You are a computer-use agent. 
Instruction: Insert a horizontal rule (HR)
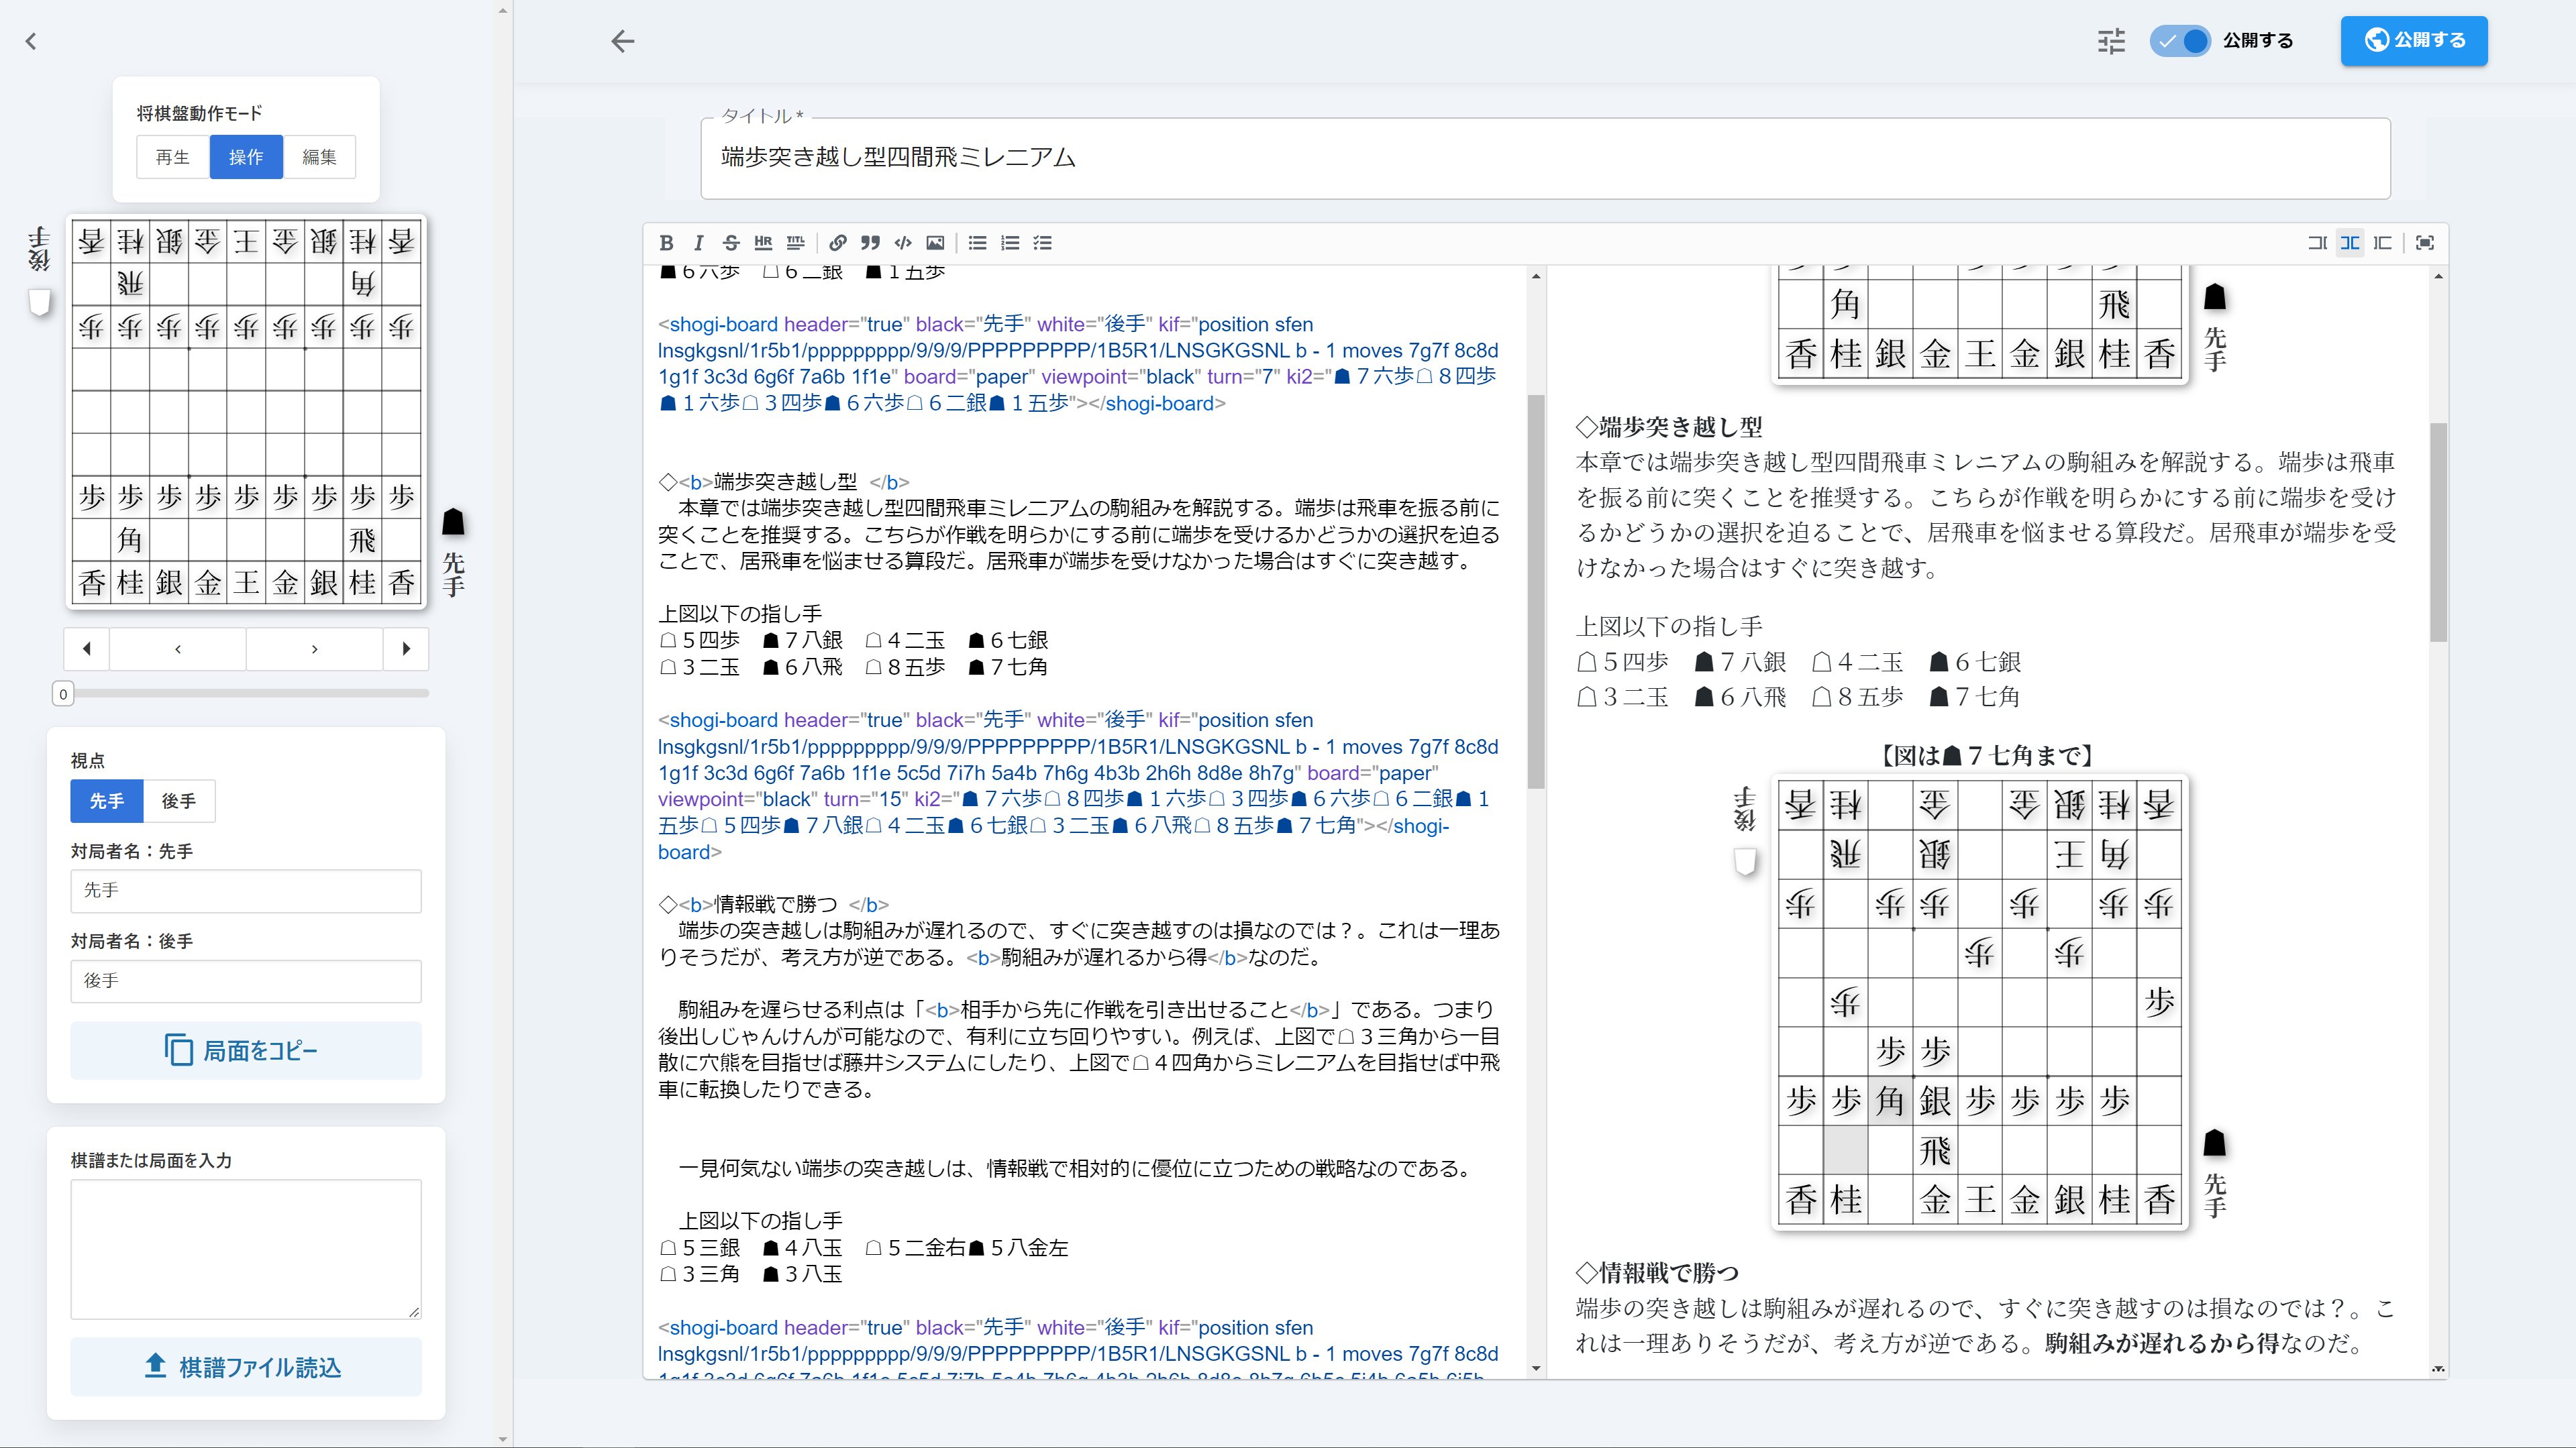(x=763, y=243)
